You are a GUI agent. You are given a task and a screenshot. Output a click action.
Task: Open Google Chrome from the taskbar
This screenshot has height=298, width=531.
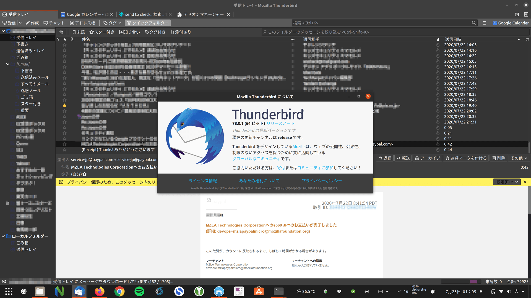[119, 291]
